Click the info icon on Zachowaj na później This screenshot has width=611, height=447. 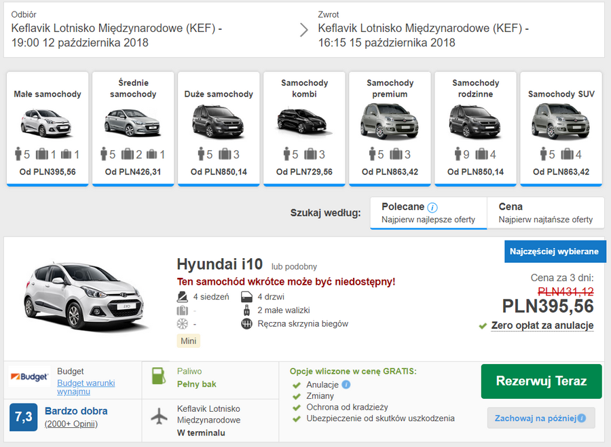point(582,418)
